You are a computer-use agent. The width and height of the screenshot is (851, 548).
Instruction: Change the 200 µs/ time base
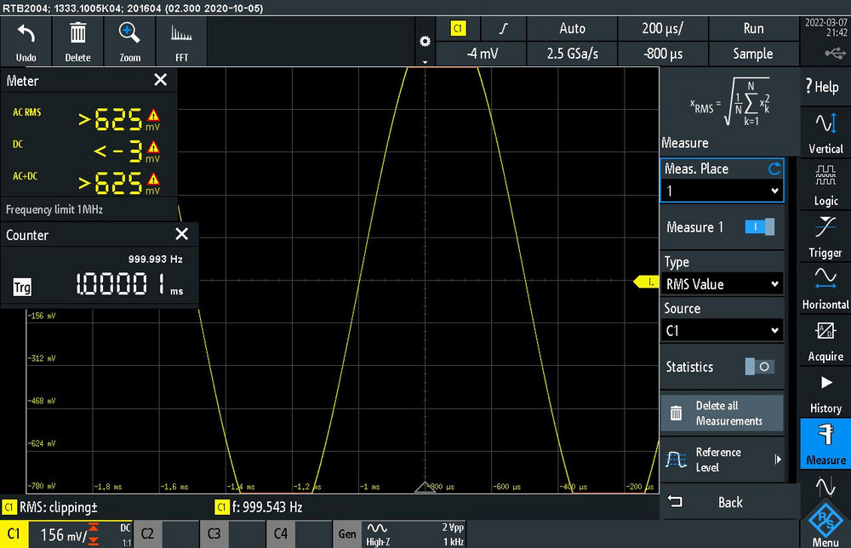(663, 28)
